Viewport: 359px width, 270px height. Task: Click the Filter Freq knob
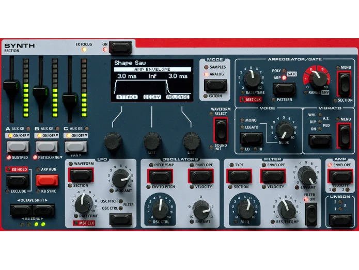click(x=245, y=207)
